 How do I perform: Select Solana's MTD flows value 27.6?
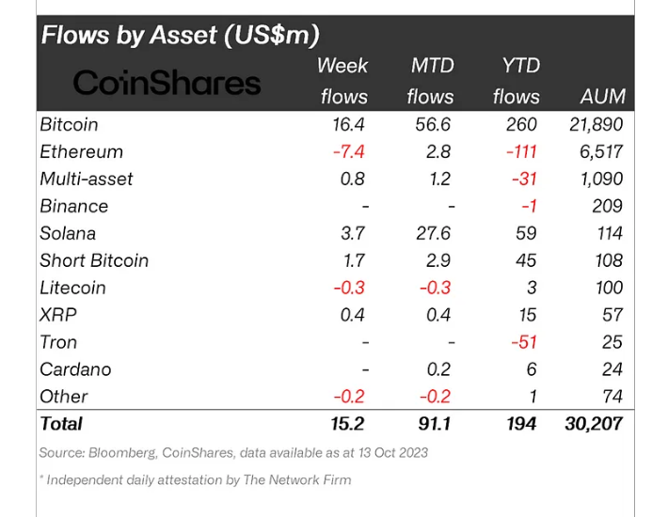[x=432, y=233]
